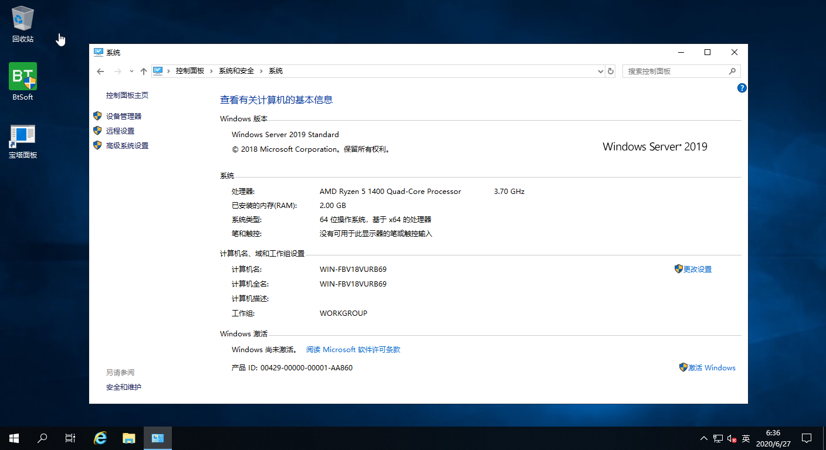The image size is (826, 450).
Task: Open recent locations dropdown arrow
Action: 131,71
